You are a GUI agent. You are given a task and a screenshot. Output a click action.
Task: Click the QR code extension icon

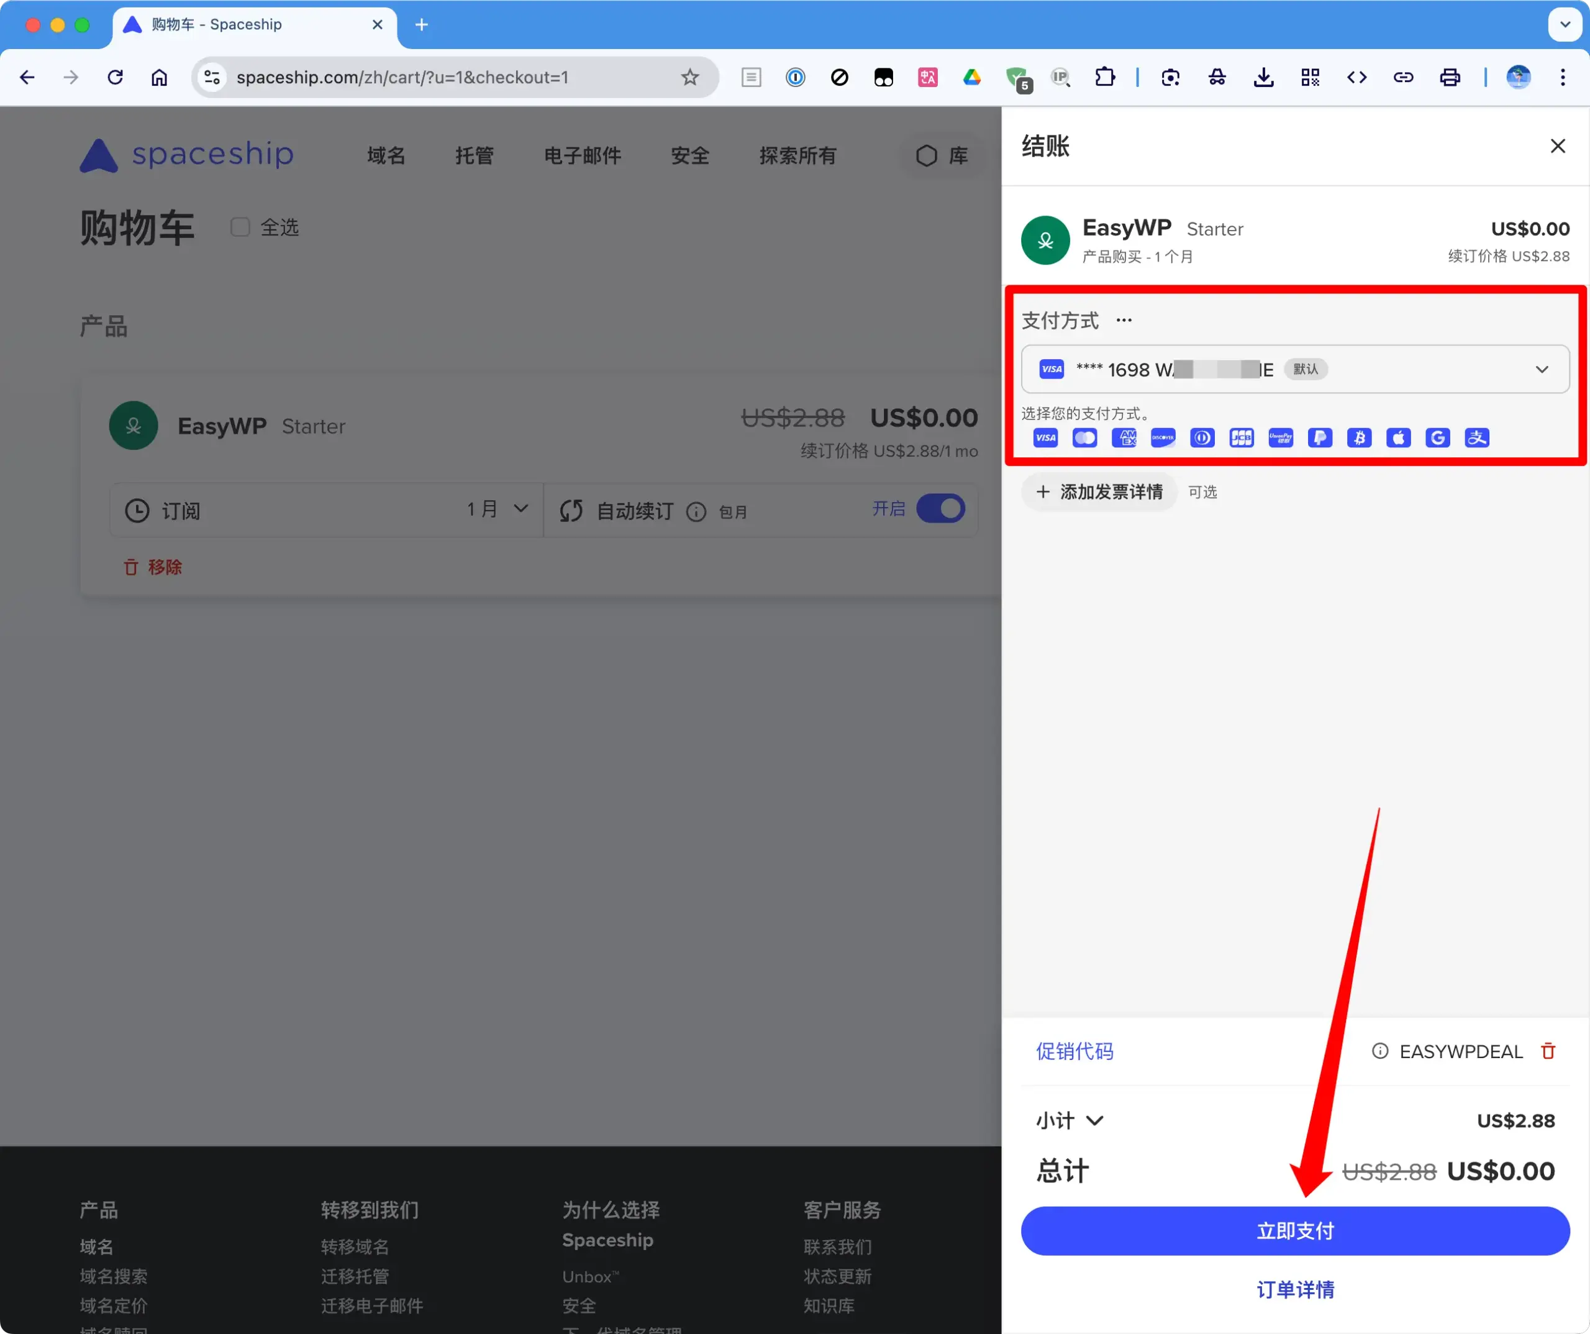(x=1311, y=77)
